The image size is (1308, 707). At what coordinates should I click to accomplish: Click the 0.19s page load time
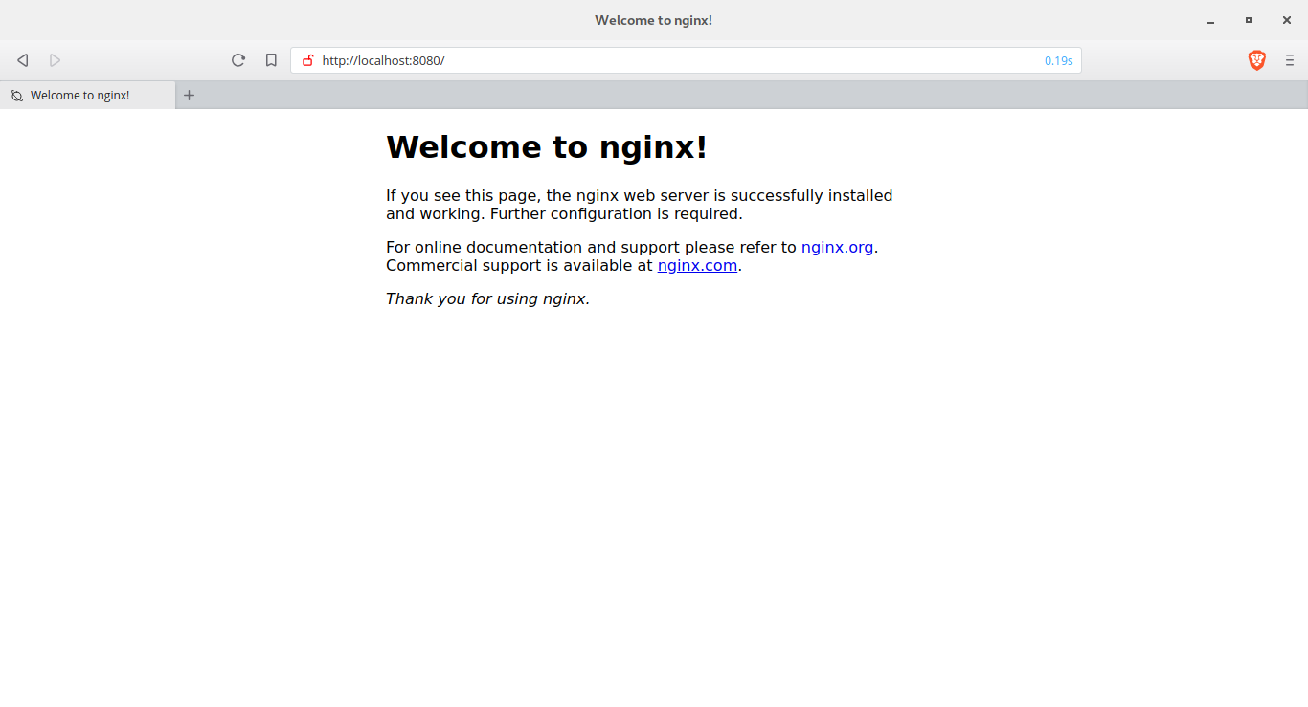[1058, 60]
